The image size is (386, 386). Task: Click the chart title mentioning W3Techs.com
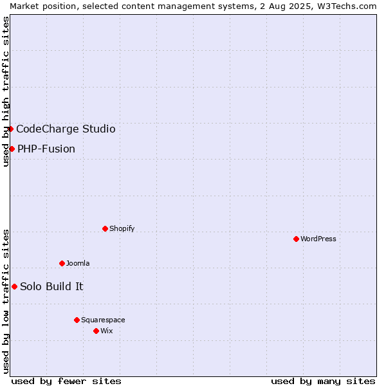point(193,6)
